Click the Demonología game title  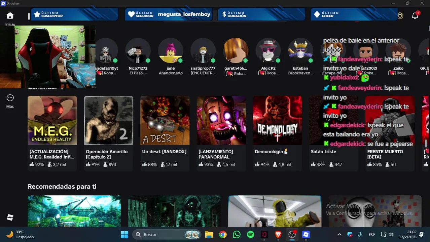(x=272, y=152)
